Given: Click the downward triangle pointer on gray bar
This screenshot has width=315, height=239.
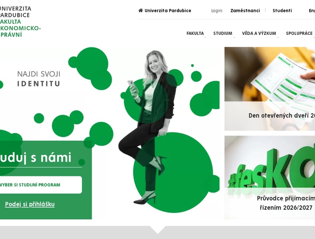Looking at the screenshot, I should coord(157,230).
